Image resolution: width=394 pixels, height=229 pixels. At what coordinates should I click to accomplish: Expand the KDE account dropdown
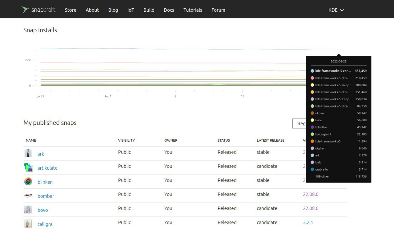[x=336, y=10]
